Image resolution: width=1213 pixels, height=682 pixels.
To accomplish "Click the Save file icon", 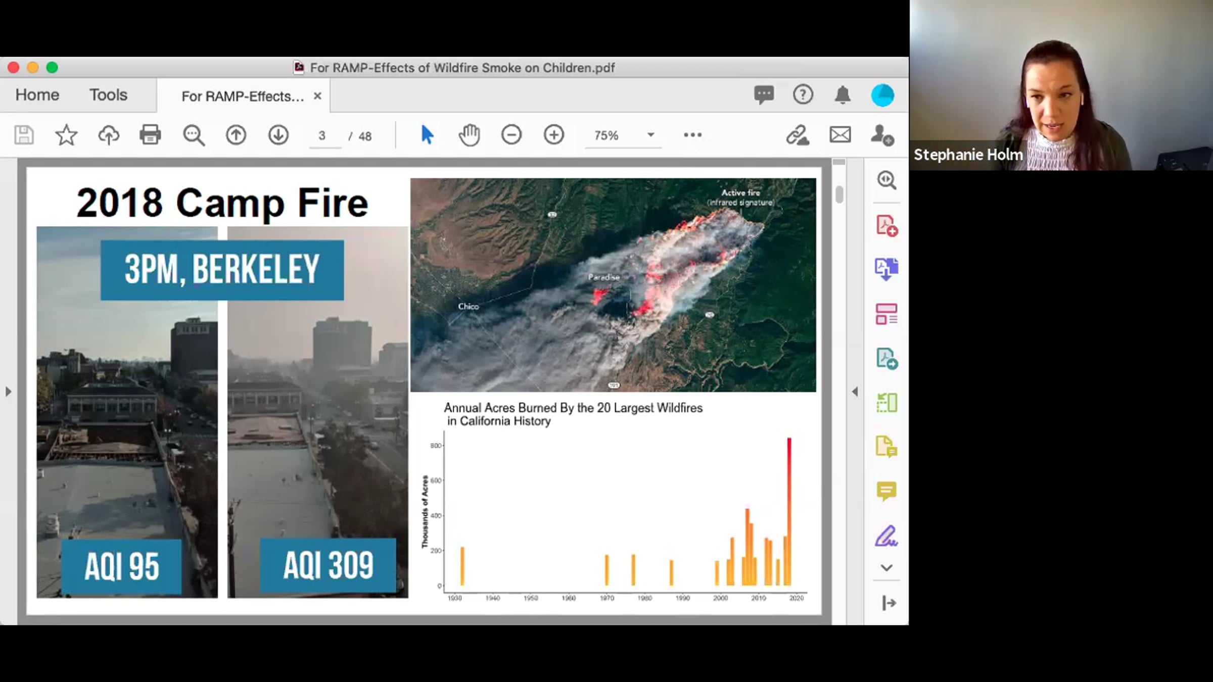I will pos(24,135).
